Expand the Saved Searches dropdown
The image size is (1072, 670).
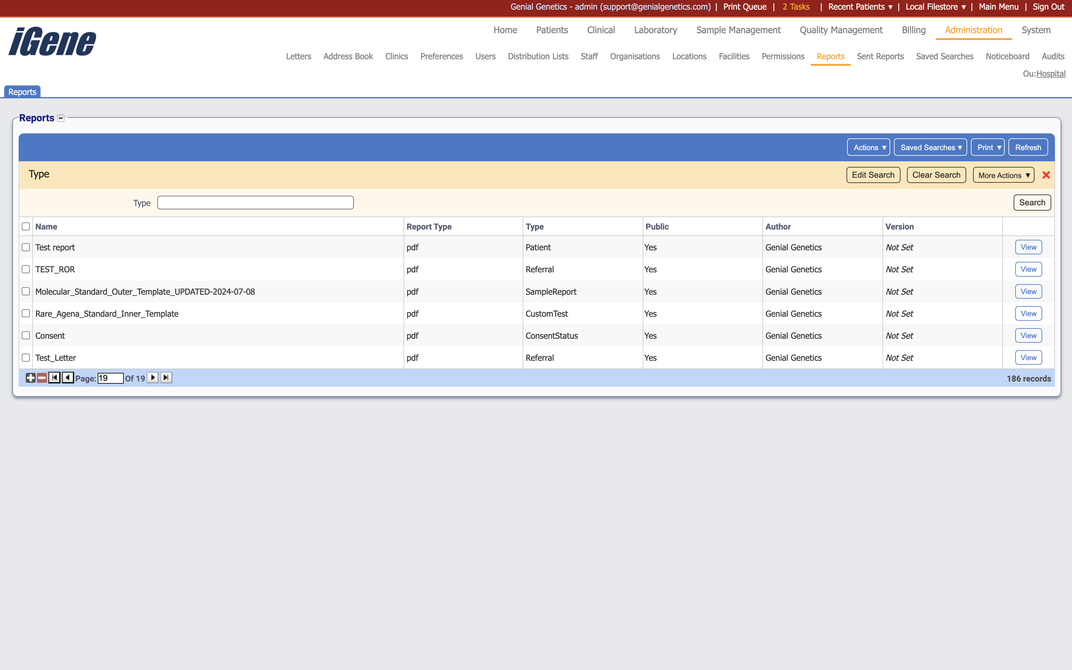[930, 147]
